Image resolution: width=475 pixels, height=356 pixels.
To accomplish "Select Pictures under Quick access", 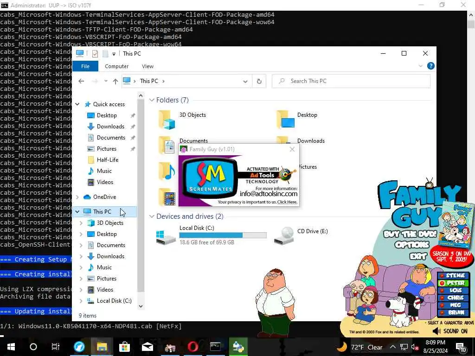I will coord(107,149).
